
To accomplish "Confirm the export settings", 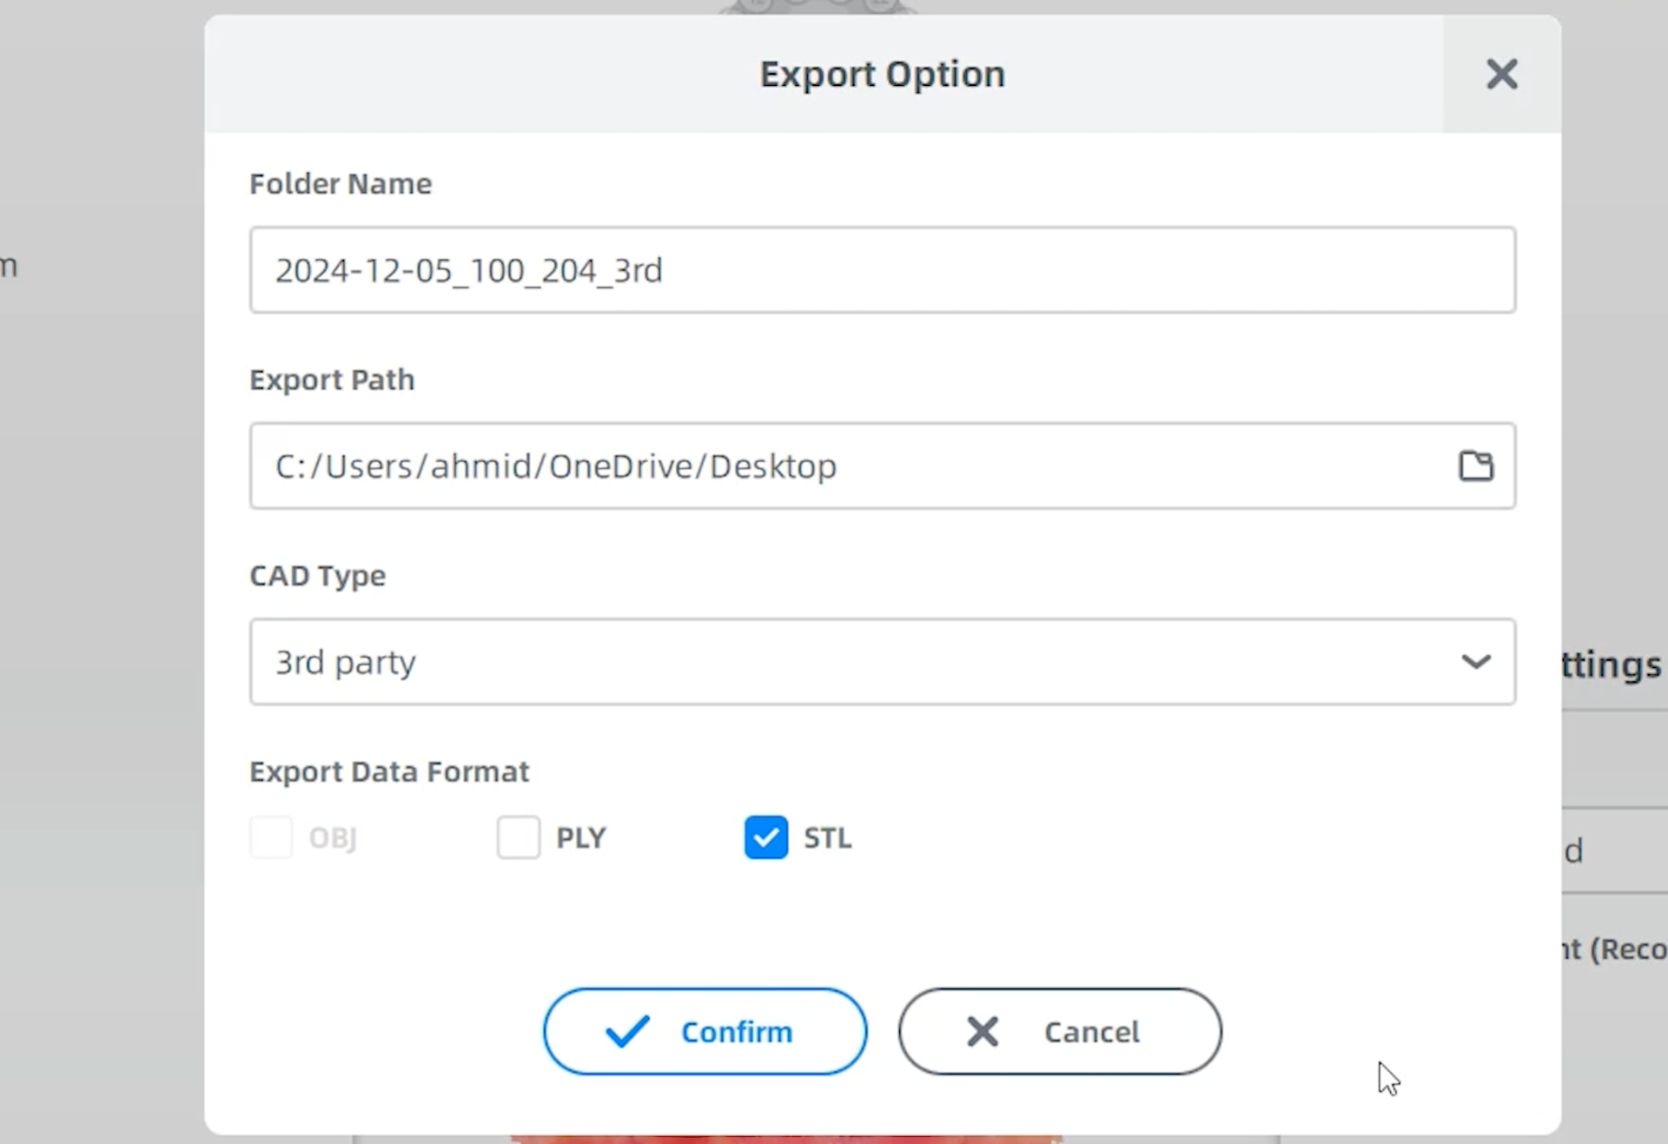I will pyautogui.click(x=705, y=1031).
